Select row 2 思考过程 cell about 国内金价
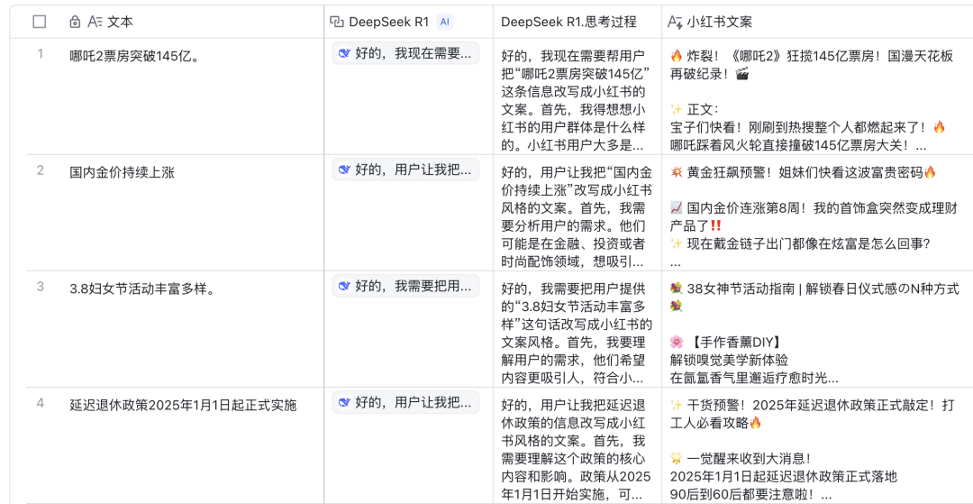This screenshot has height=504, width=973. pos(577,212)
